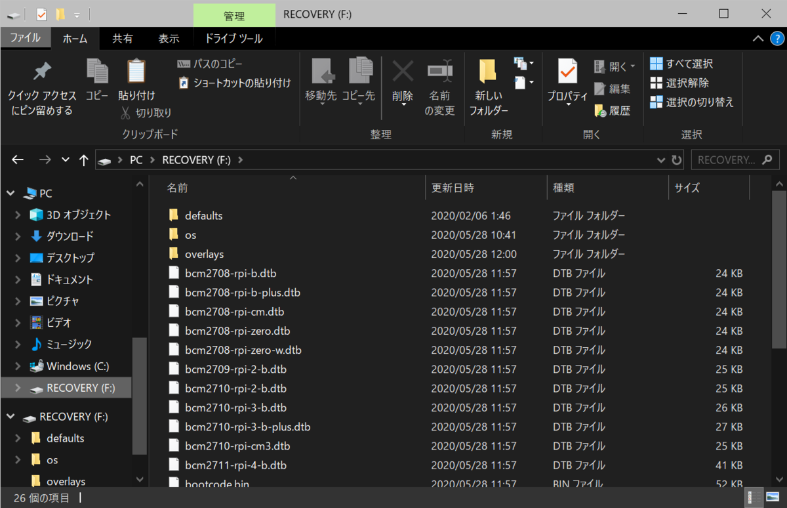Switch to the Home (ホーム) tab

pos(75,39)
